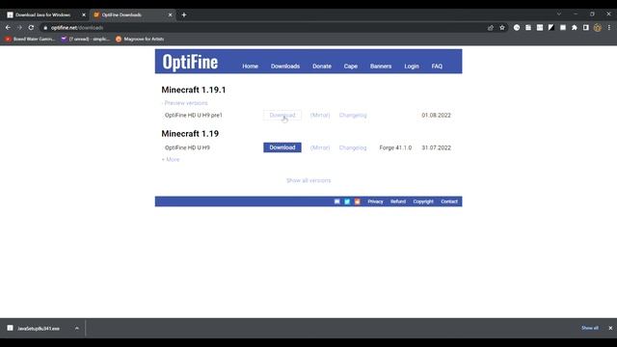
Task: Open the Reddit icon in the footer
Action: (358, 201)
